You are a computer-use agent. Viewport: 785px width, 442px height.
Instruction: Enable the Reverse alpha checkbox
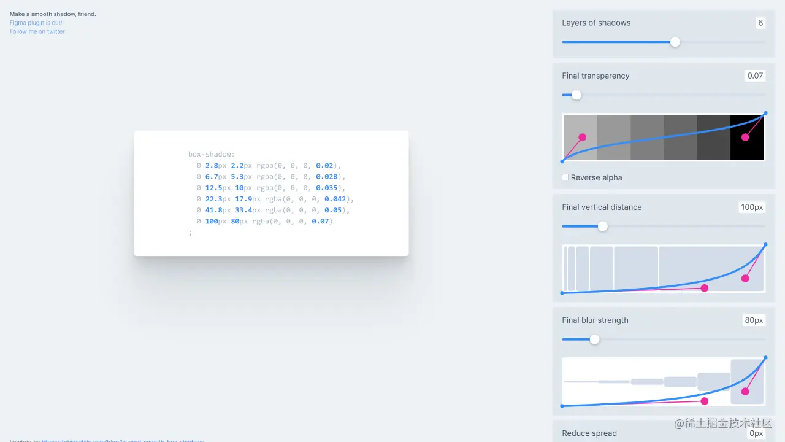pyautogui.click(x=565, y=177)
